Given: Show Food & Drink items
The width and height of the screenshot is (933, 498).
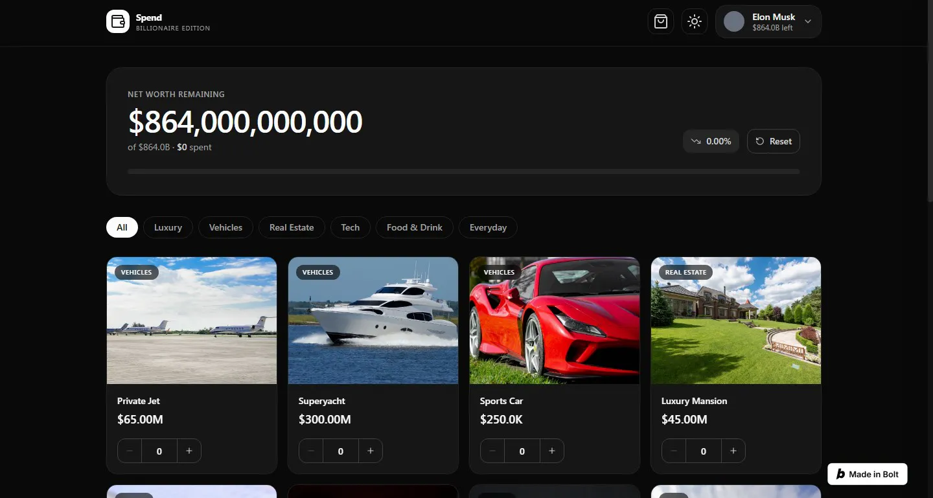Looking at the screenshot, I should click(415, 227).
